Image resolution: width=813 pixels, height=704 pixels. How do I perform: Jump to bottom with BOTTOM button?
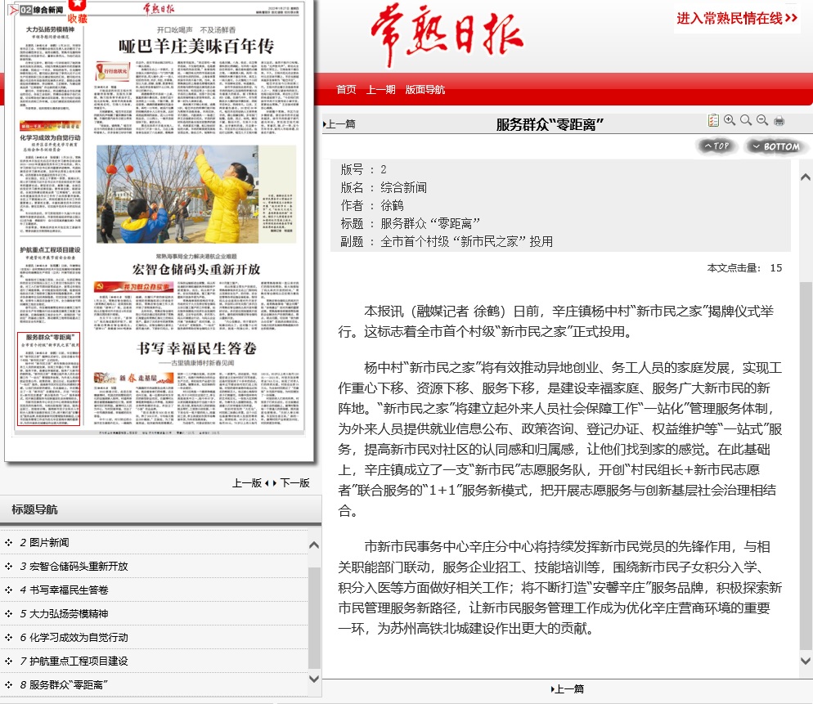click(x=775, y=146)
